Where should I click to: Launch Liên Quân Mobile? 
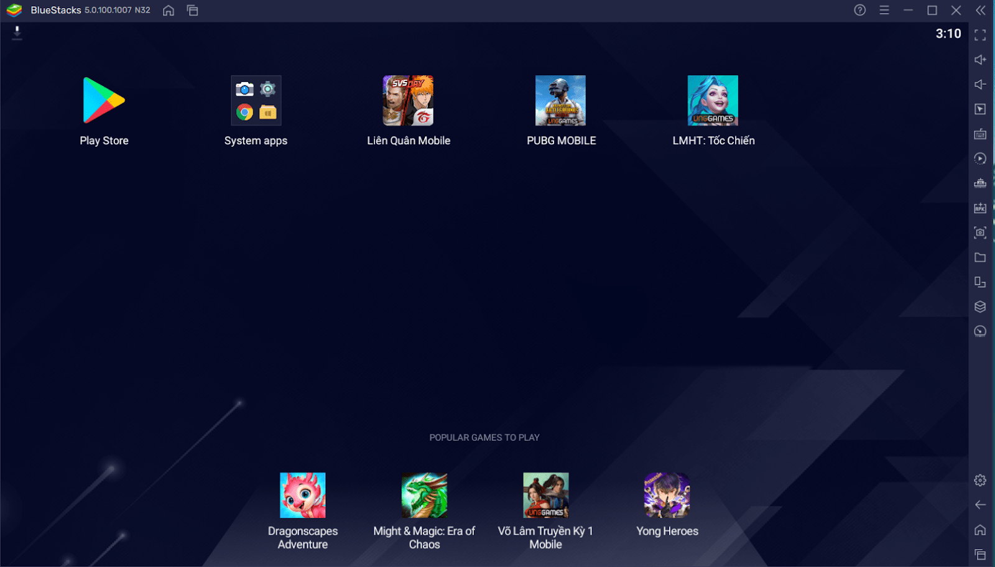408,101
